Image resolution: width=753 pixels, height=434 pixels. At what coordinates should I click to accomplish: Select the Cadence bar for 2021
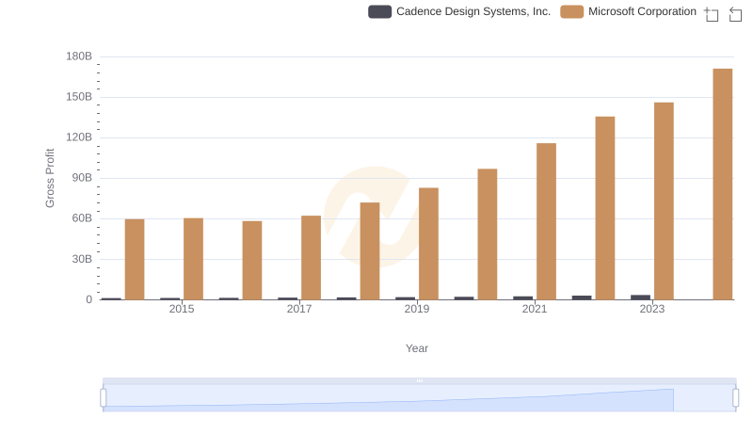point(522,298)
